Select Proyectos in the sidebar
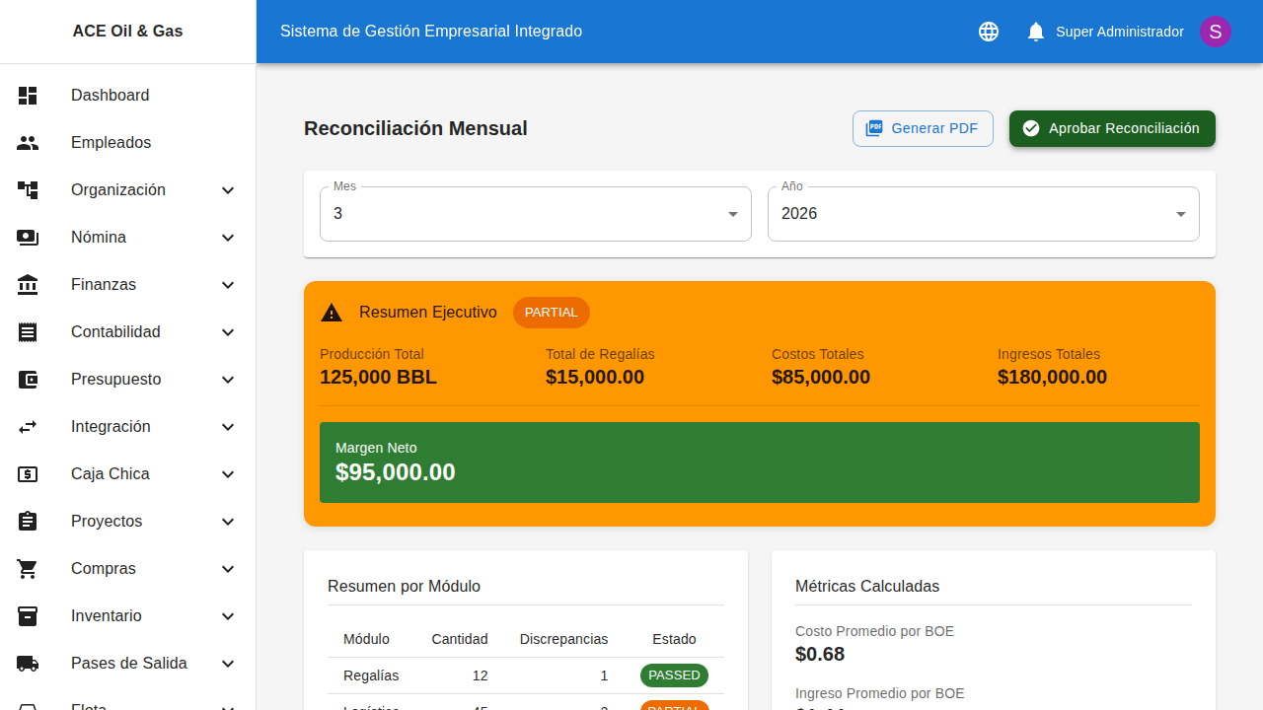 [x=106, y=521]
